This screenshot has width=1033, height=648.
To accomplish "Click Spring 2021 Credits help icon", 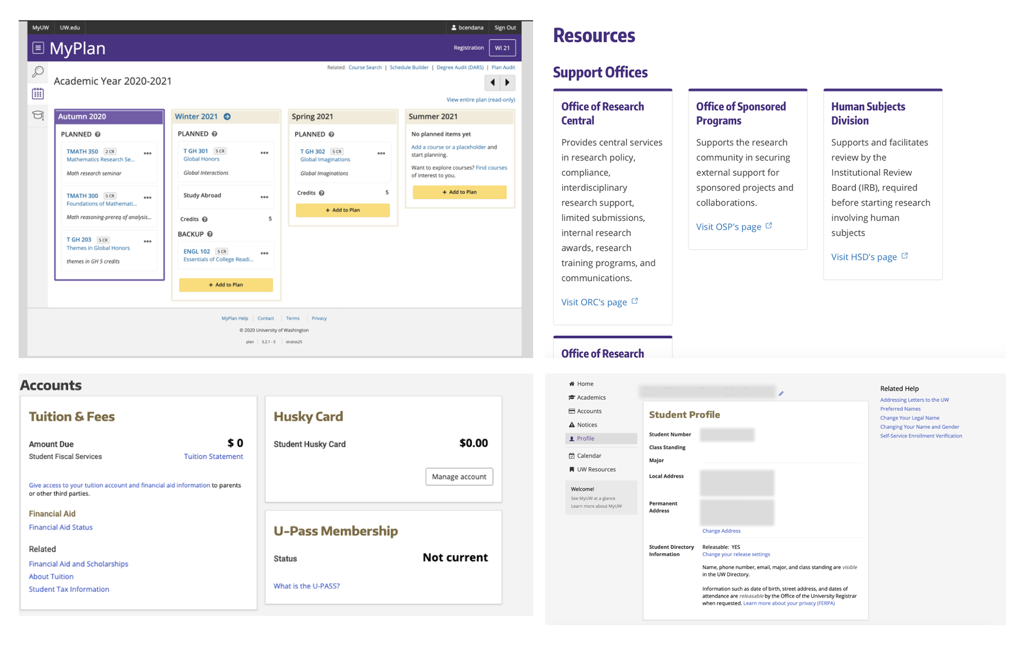I will coord(321,193).
